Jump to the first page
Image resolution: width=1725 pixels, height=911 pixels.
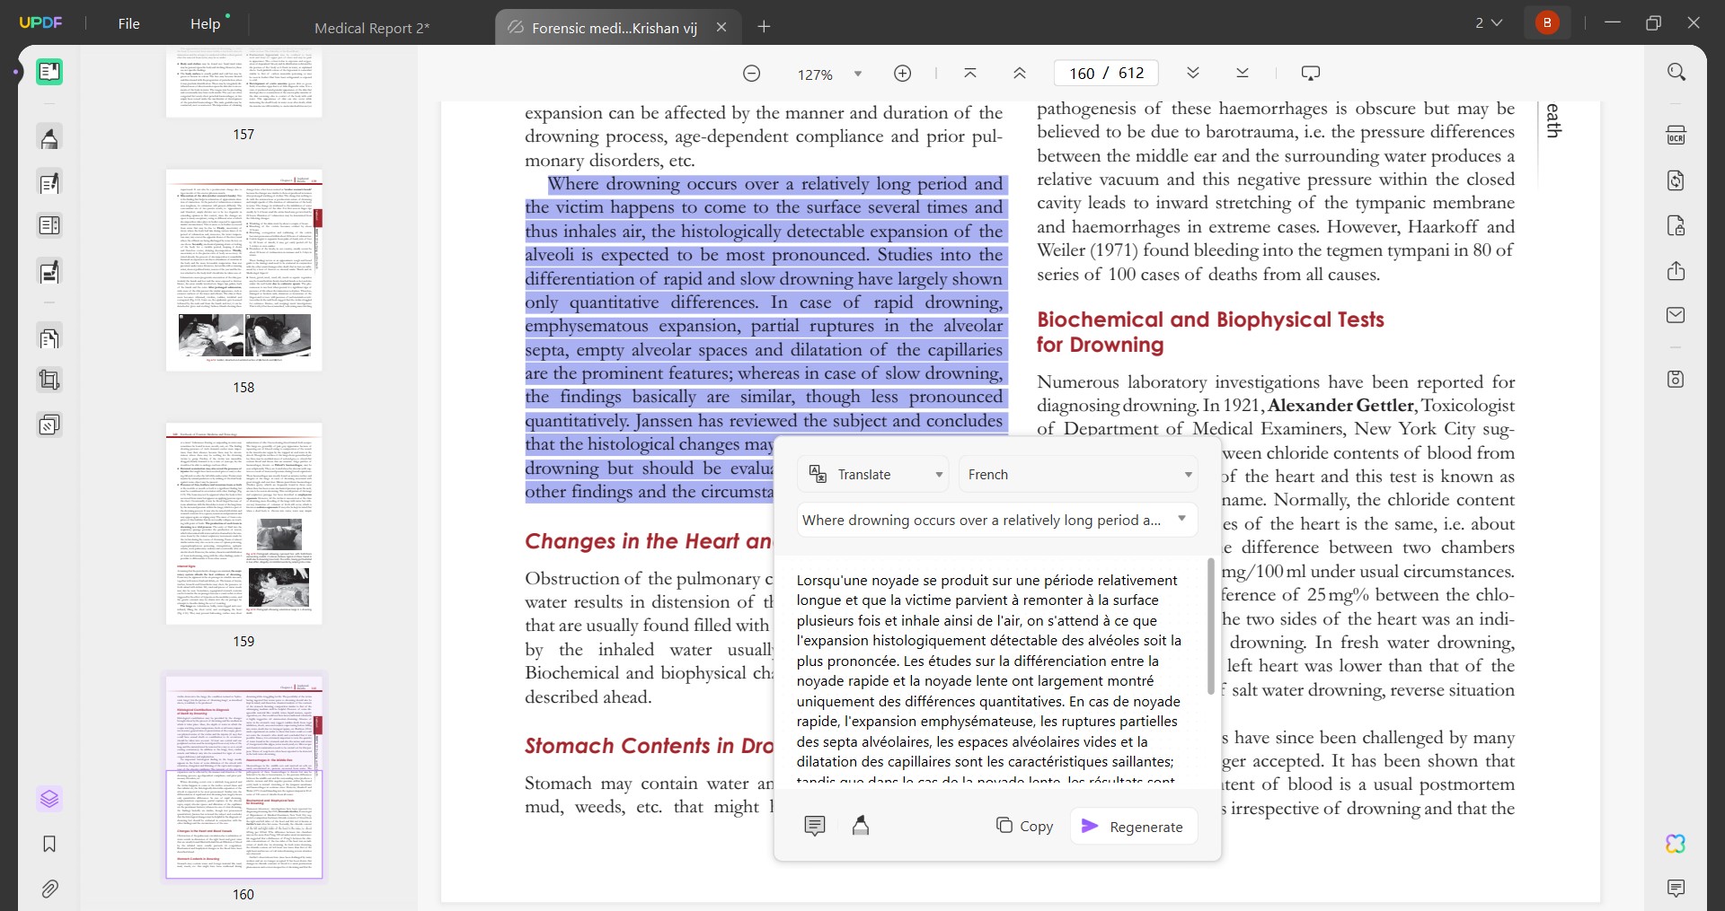[970, 74]
